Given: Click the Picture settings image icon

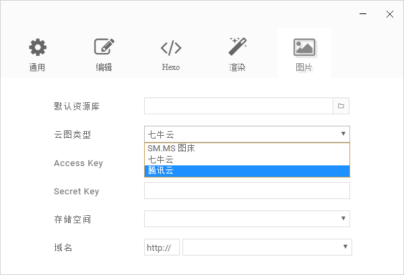Looking at the screenshot, I should click(304, 48).
